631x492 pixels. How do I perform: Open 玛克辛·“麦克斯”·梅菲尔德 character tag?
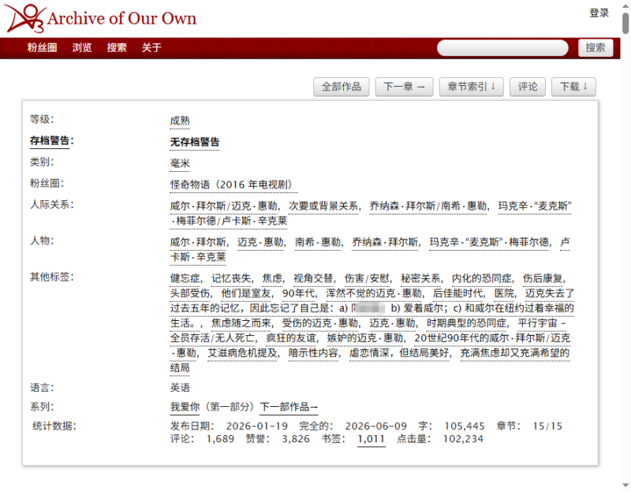coord(489,242)
